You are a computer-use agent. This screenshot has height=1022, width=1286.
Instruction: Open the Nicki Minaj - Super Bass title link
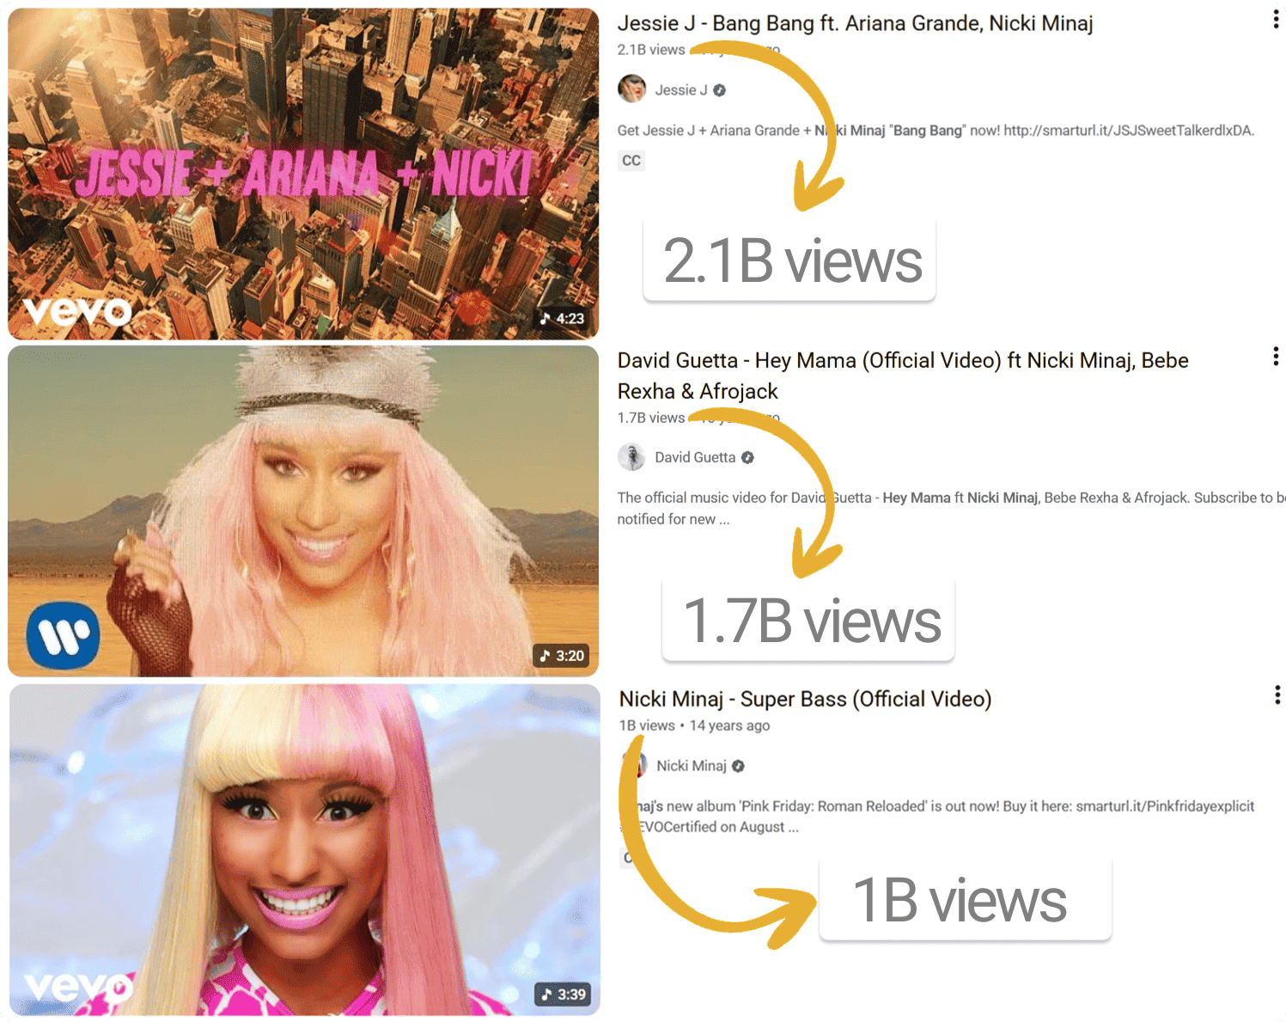tap(805, 699)
